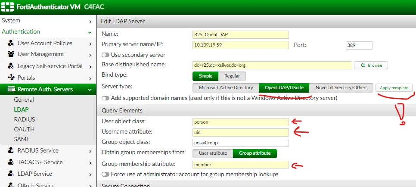Image resolution: width=416 pixels, height=187 pixels.
Task: Click the magnifier icon on the Browse button
Action: click(x=363, y=65)
